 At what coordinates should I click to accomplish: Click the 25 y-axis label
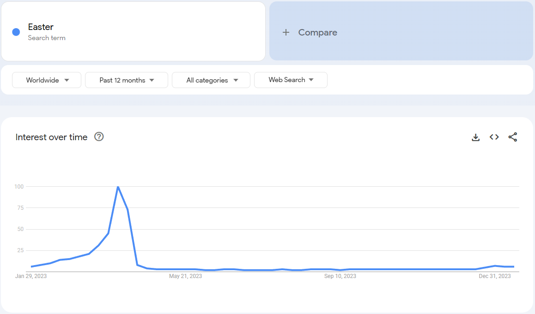[20, 250]
